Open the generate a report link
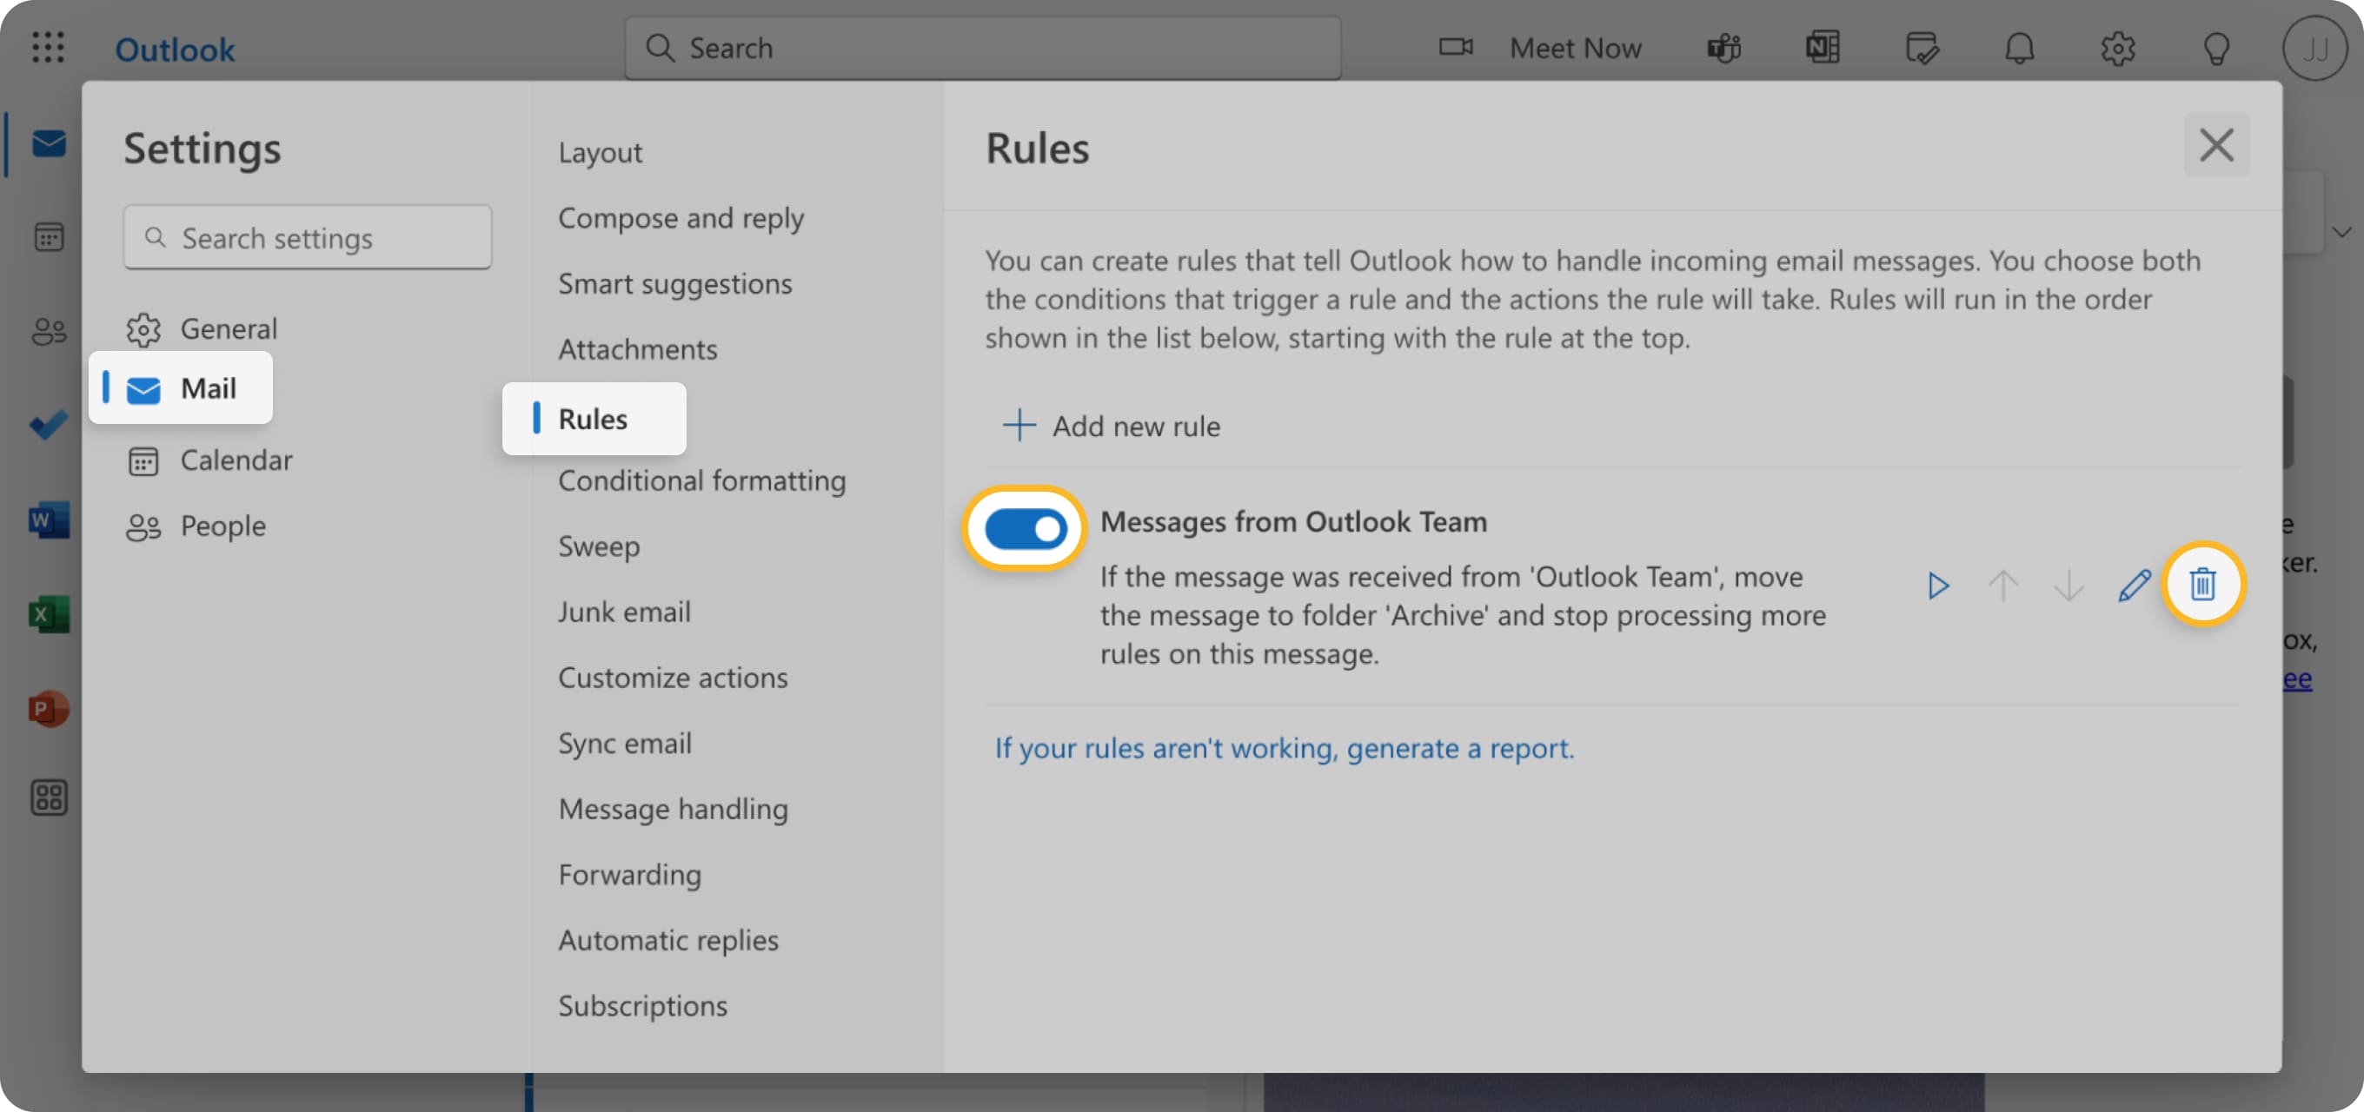Screen dimensions: 2364x1112 coord(1283,749)
